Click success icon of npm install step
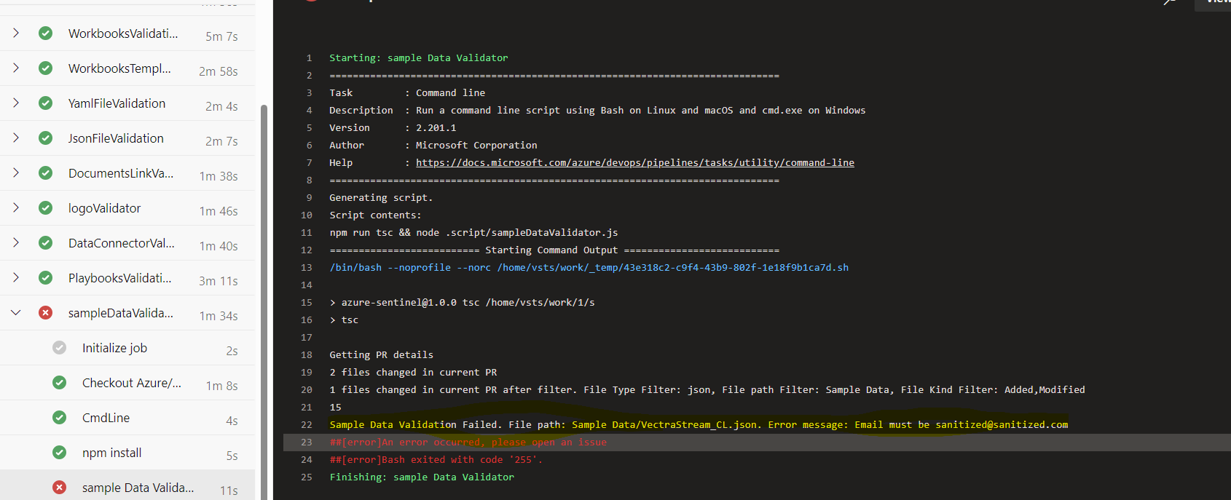 pyautogui.click(x=60, y=452)
